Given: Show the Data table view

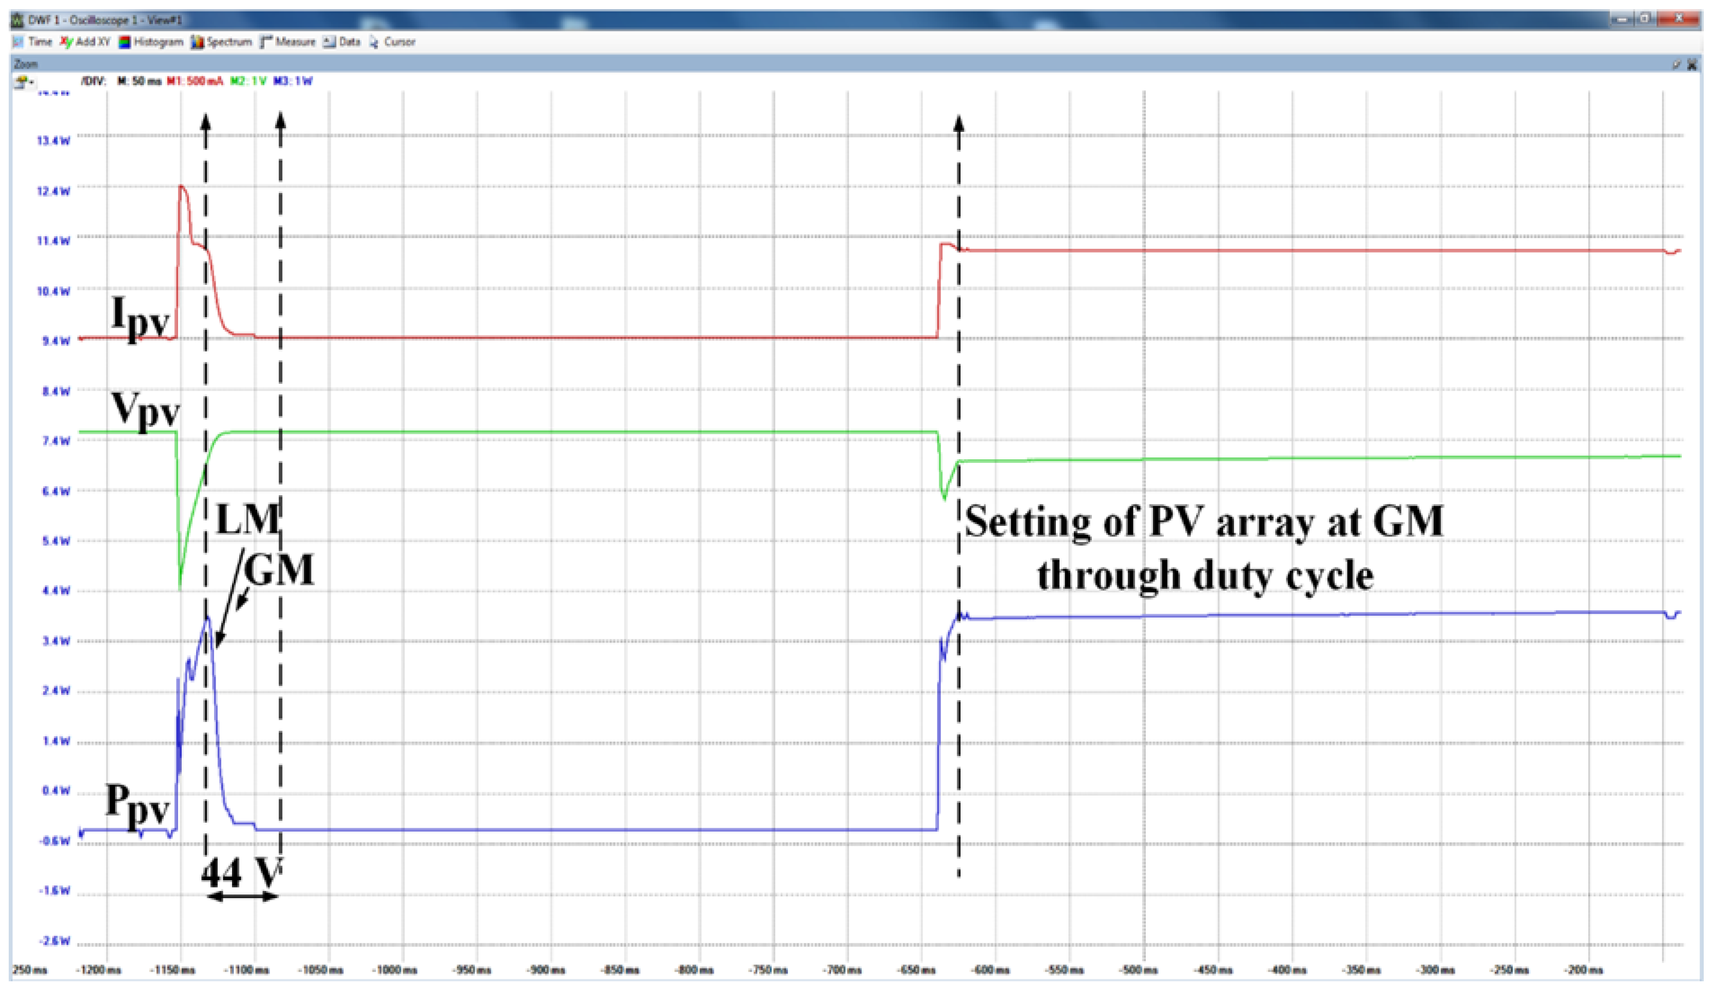Looking at the screenshot, I should (341, 42).
